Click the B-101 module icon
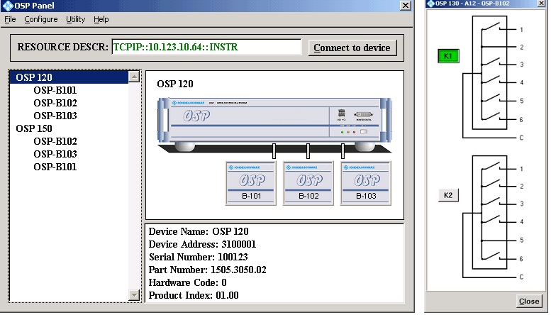The height and width of the screenshot is (315, 551). 250,182
